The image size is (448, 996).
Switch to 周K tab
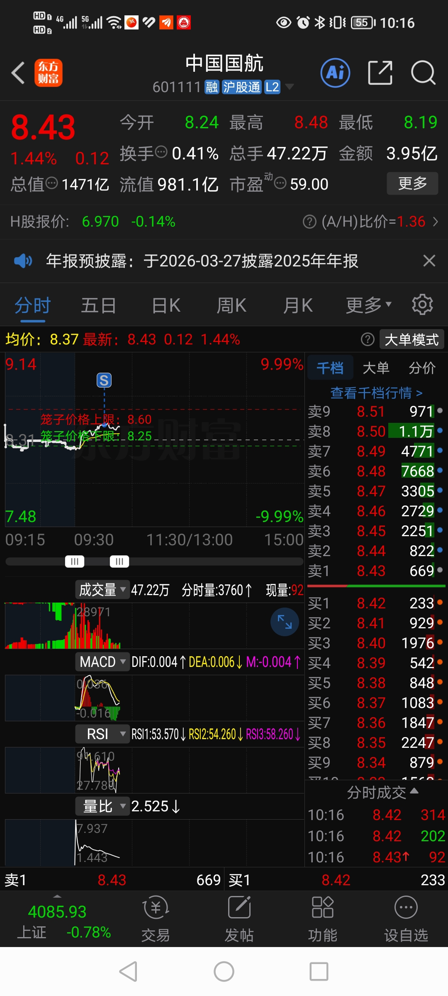231,306
